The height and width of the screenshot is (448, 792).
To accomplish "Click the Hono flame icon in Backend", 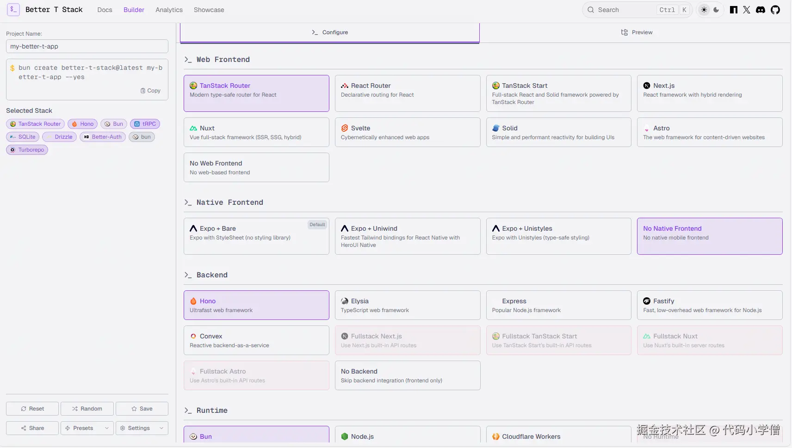I will [193, 301].
